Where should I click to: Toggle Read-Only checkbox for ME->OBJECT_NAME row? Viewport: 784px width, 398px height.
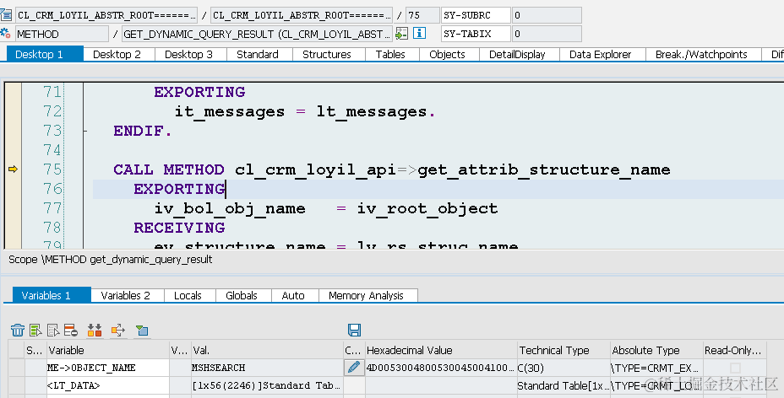tap(735, 368)
